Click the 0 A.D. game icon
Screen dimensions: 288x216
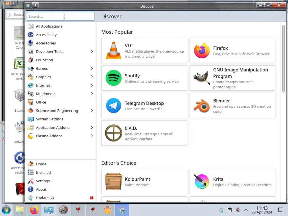pos(114,133)
